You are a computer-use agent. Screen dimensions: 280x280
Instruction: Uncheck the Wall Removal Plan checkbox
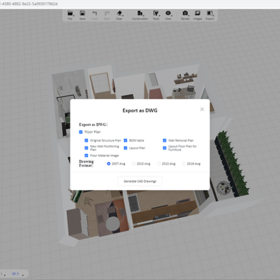pyautogui.click(x=165, y=141)
